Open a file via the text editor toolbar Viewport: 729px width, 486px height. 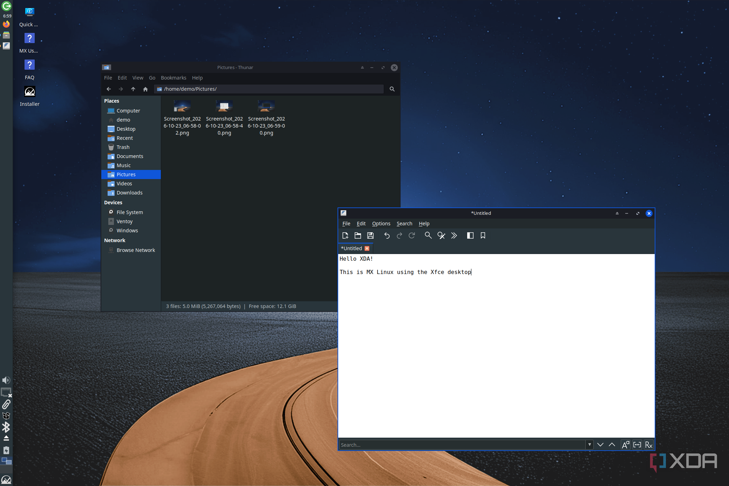tap(358, 236)
